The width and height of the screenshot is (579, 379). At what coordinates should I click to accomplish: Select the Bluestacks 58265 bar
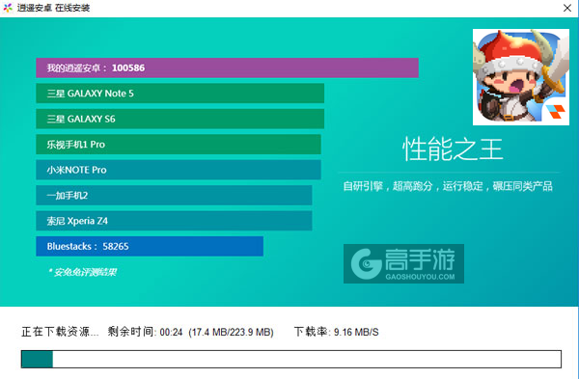pos(150,246)
